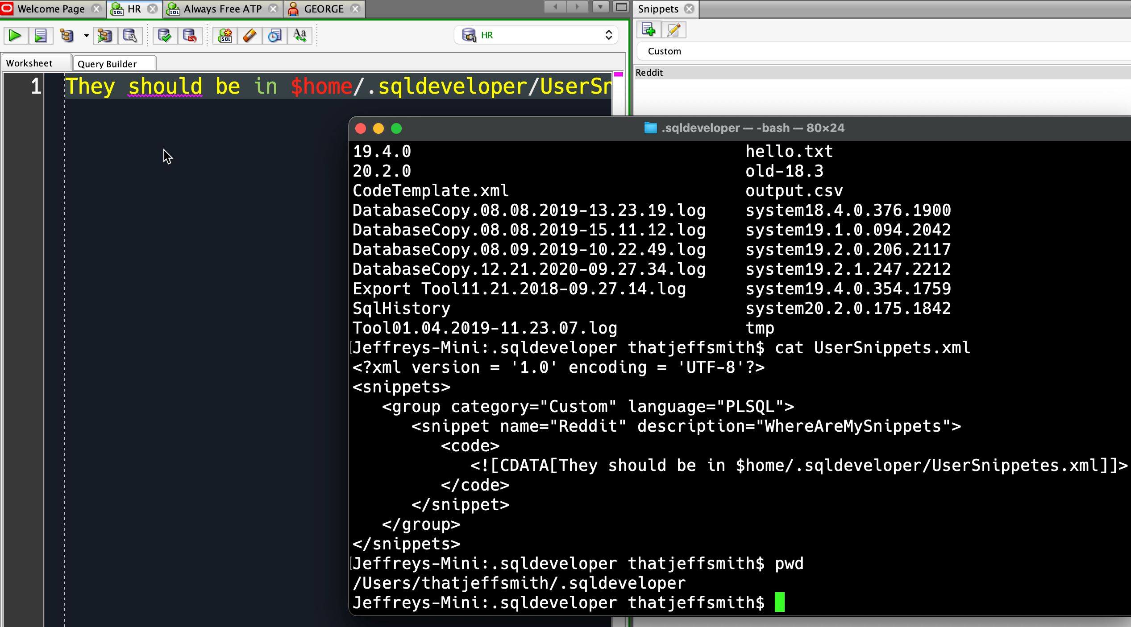Viewport: 1131px width, 627px height.
Task: Click the To Upper/Lower case Aa icon
Action: [300, 35]
